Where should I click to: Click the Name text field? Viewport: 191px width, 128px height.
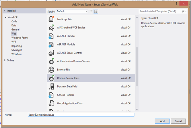81,115
